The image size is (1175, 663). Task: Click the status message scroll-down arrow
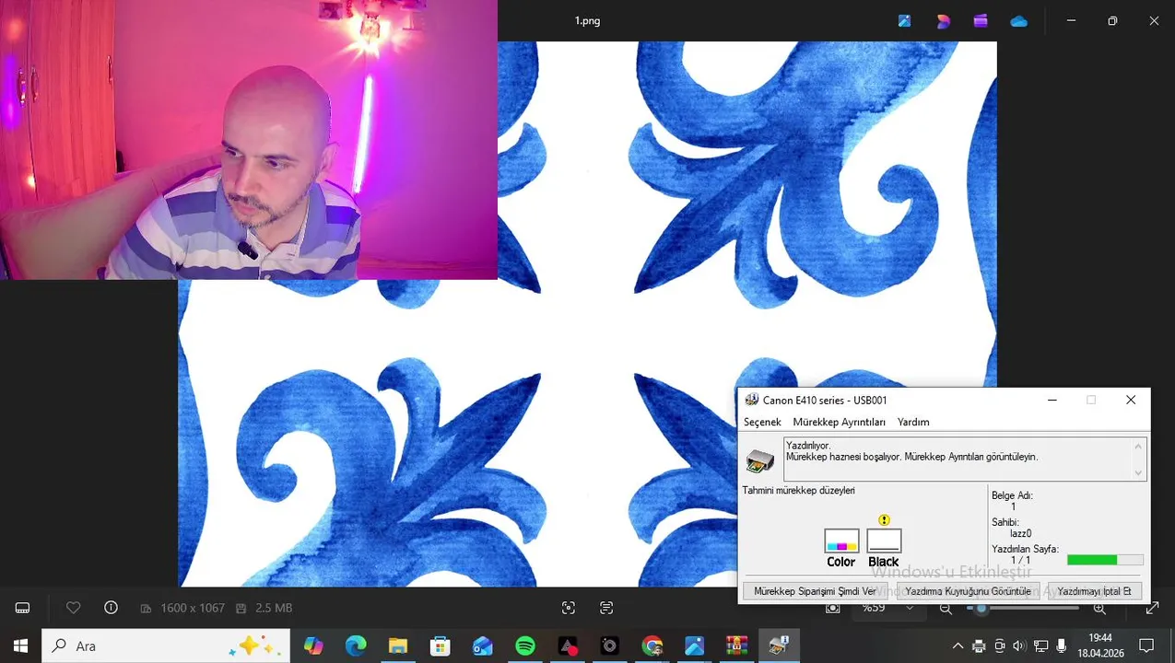[x=1138, y=472]
